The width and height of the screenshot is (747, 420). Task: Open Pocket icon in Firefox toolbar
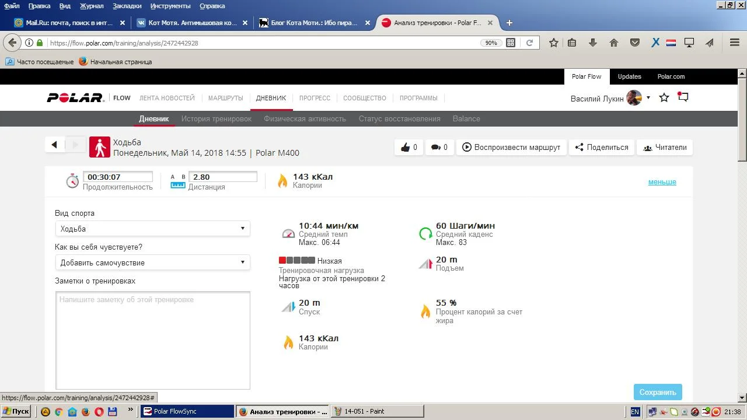pyautogui.click(x=635, y=43)
